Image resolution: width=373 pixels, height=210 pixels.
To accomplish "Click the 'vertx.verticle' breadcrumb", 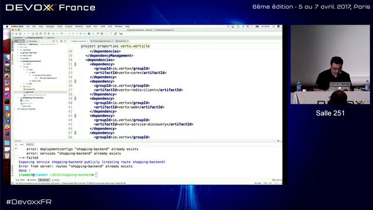I will 135,46.
